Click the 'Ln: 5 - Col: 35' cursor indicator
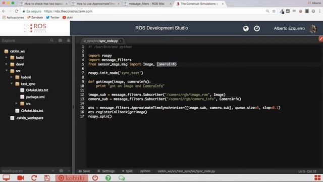 pos(307,171)
